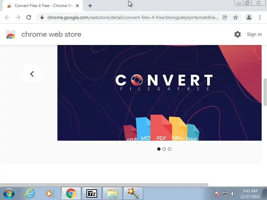267x200 pixels.
Task: Restore down the Chrome window
Action: pos(247,3)
